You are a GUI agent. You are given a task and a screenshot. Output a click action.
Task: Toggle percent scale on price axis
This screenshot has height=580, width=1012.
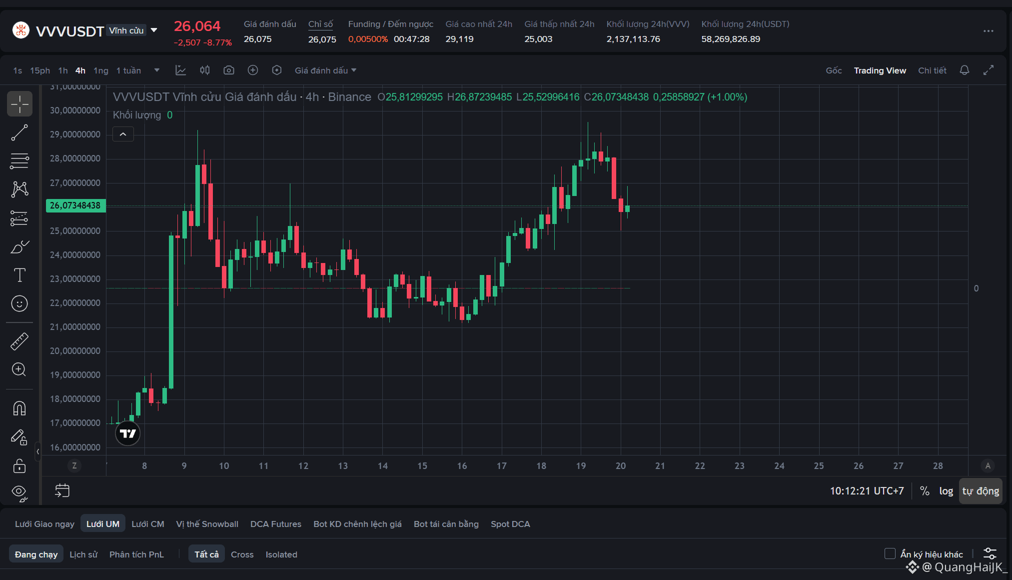coord(925,491)
